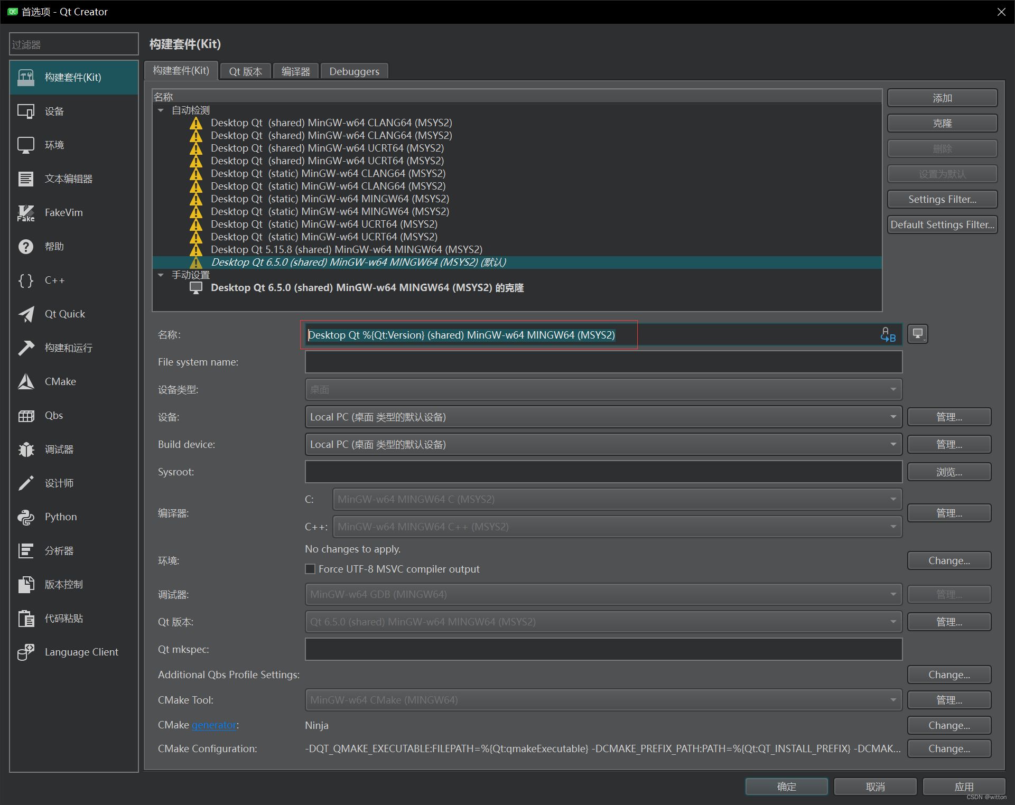Open the Python settings category

tap(60, 517)
